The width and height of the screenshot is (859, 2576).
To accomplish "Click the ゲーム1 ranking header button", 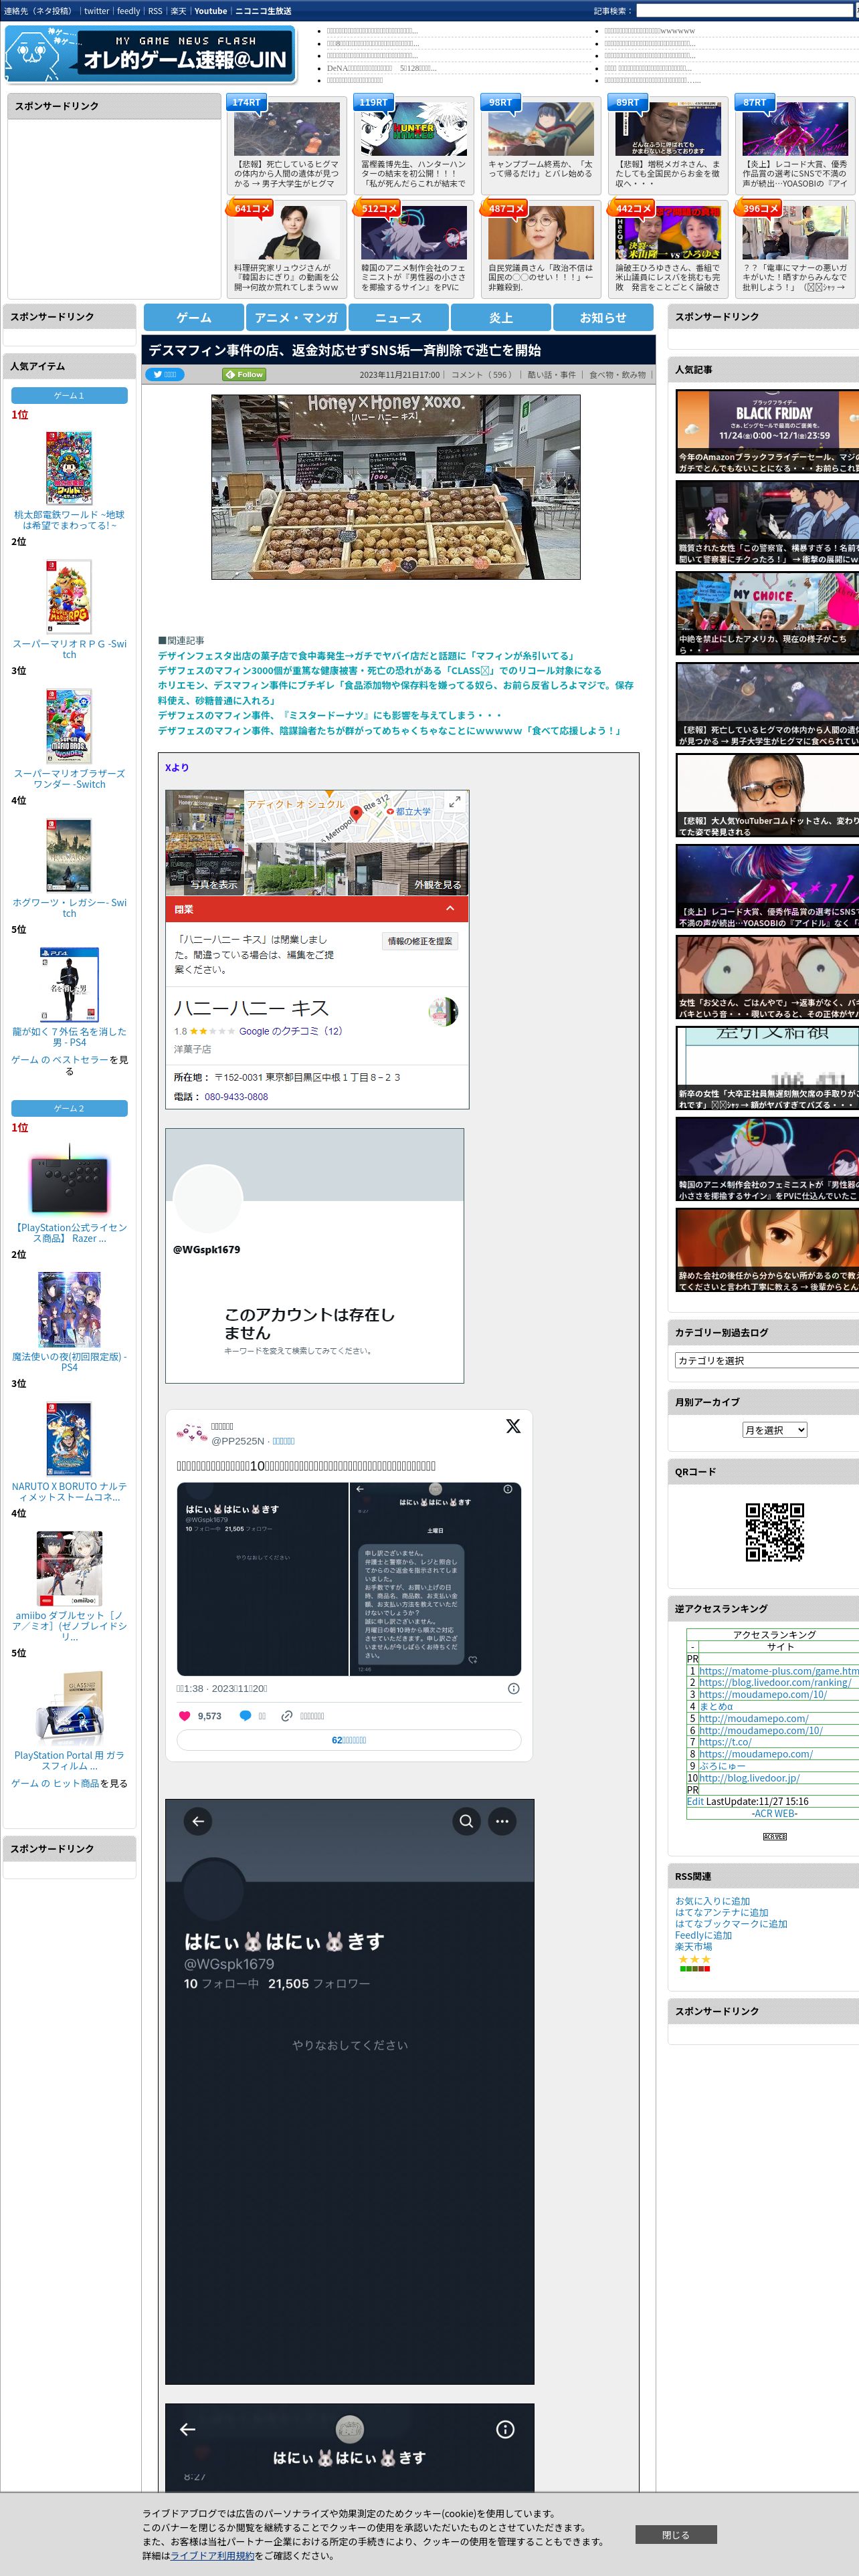I will (69, 395).
